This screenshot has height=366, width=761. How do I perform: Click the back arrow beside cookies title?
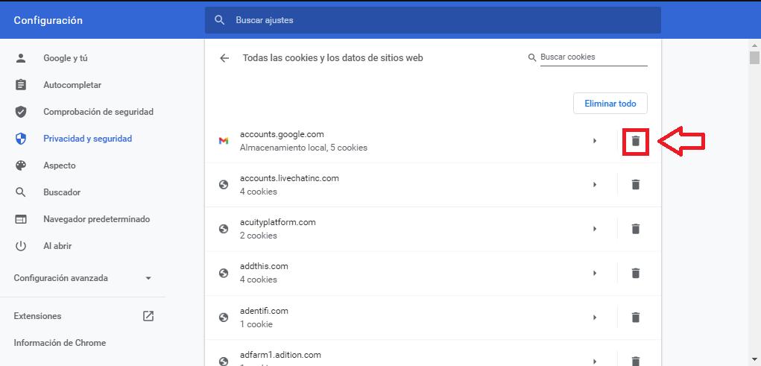[x=224, y=58]
